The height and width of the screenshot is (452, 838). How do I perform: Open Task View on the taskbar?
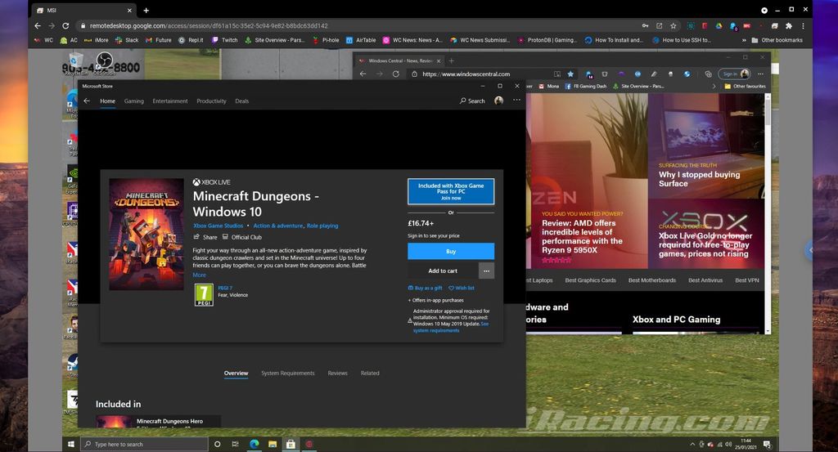point(235,444)
